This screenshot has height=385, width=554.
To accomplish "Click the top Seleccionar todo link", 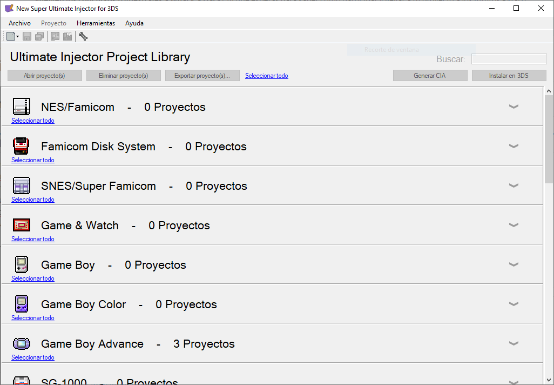I will pyautogui.click(x=266, y=76).
